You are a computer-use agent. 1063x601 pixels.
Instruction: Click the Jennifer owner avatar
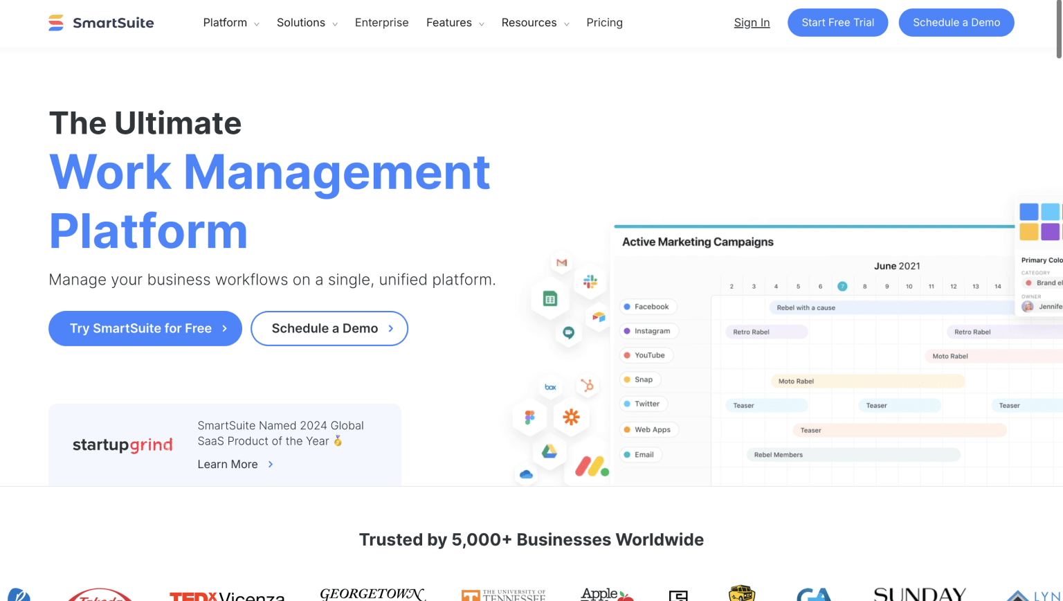pyautogui.click(x=1028, y=307)
